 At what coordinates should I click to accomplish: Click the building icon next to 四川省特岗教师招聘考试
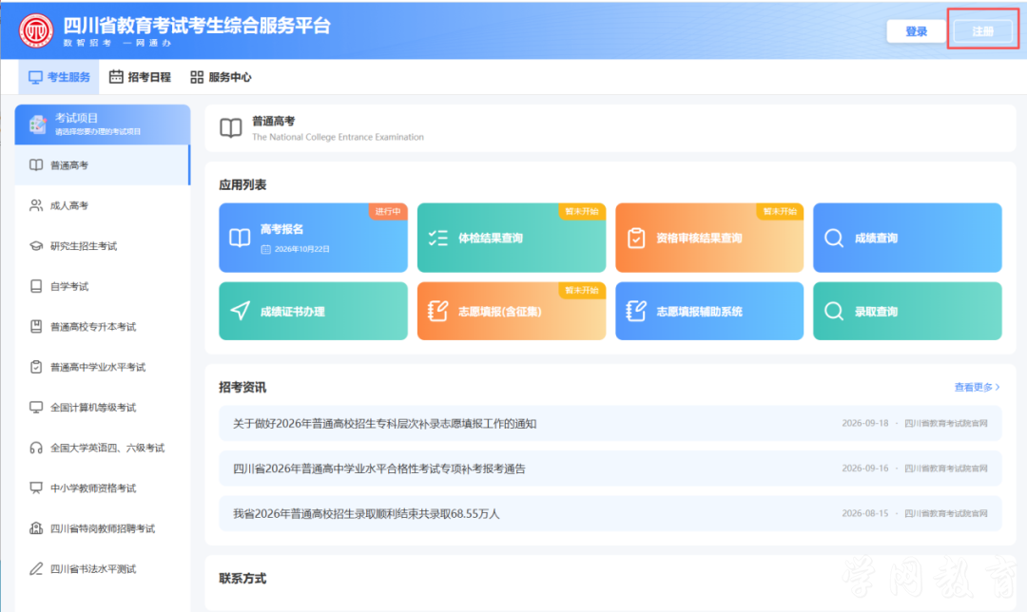[x=36, y=528]
